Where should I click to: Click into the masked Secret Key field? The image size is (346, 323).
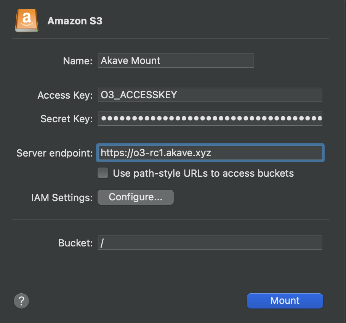tap(210, 118)
